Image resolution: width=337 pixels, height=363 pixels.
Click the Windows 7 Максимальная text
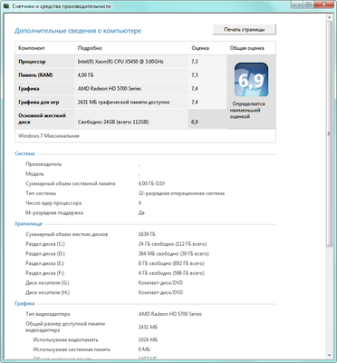pos(49,136)
